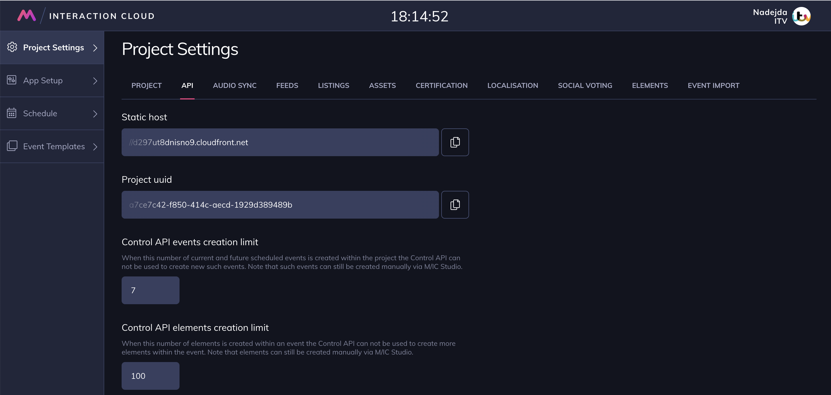The height and width of the screenshot is (395, 831).
Task: Open the LISTINGS tab
Action: (x=334, y=85)
